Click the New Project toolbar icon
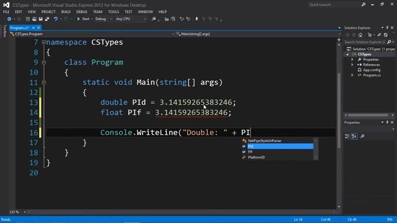Screen dimensions: 397x223 coord(27,19)
